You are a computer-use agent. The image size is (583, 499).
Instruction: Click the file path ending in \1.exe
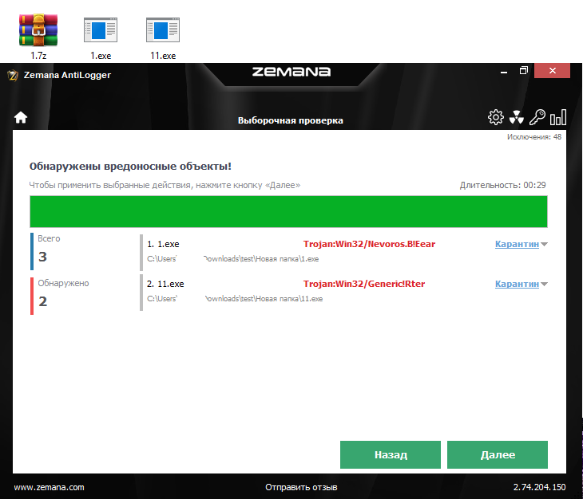(x=232, y=259)
